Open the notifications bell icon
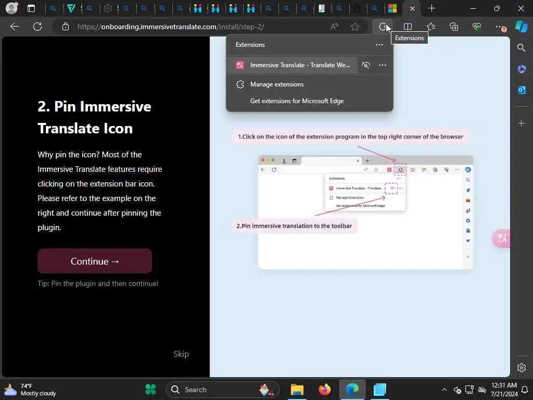The width and height of the screenshot is (533, 400). (525, 390)
